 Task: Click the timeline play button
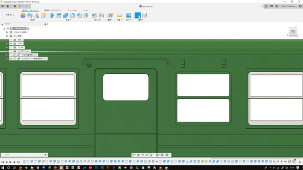coord(10,162)
